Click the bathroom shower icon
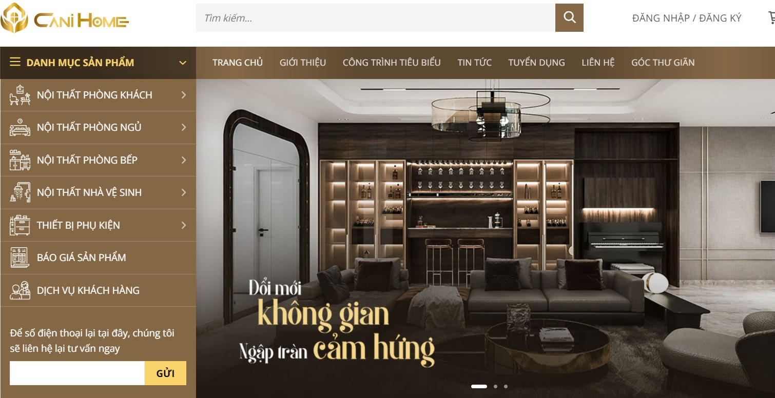This screenshot has height=398, width=775. tap(20, 192)
